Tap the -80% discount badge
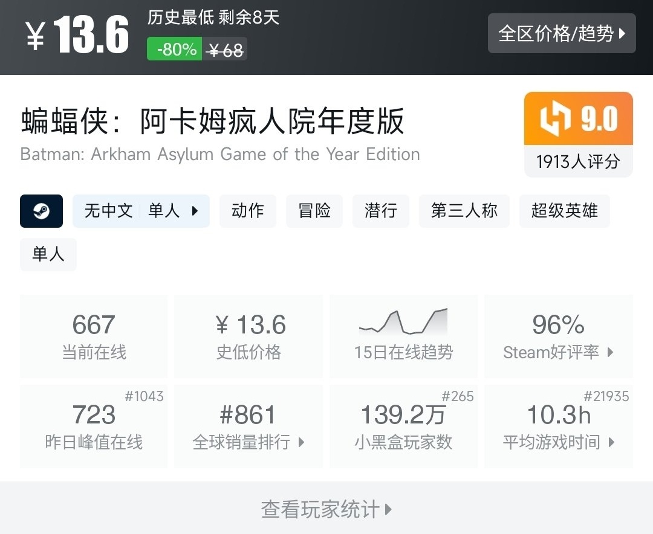Screen dimensions: 653x534 coord(175,49)
